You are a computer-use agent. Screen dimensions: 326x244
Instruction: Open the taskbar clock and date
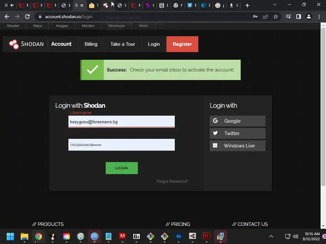tap(311, 236)
